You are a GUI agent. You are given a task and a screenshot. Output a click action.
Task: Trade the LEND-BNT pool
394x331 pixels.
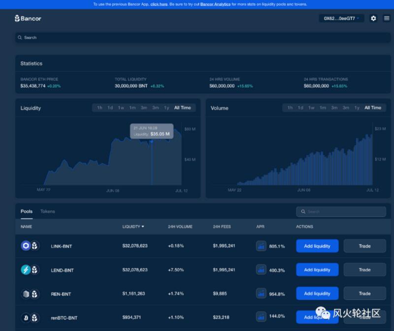pos(364,269)
